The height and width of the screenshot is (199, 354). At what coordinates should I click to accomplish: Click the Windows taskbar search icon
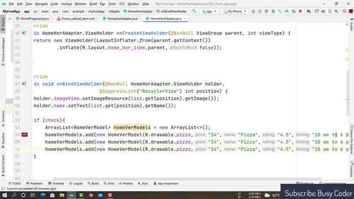click(x=14, y=195)
